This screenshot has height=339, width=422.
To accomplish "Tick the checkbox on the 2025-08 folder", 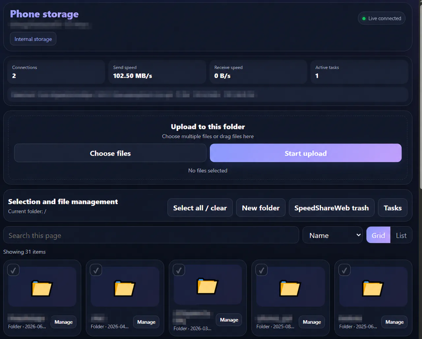I will [262, 270].
